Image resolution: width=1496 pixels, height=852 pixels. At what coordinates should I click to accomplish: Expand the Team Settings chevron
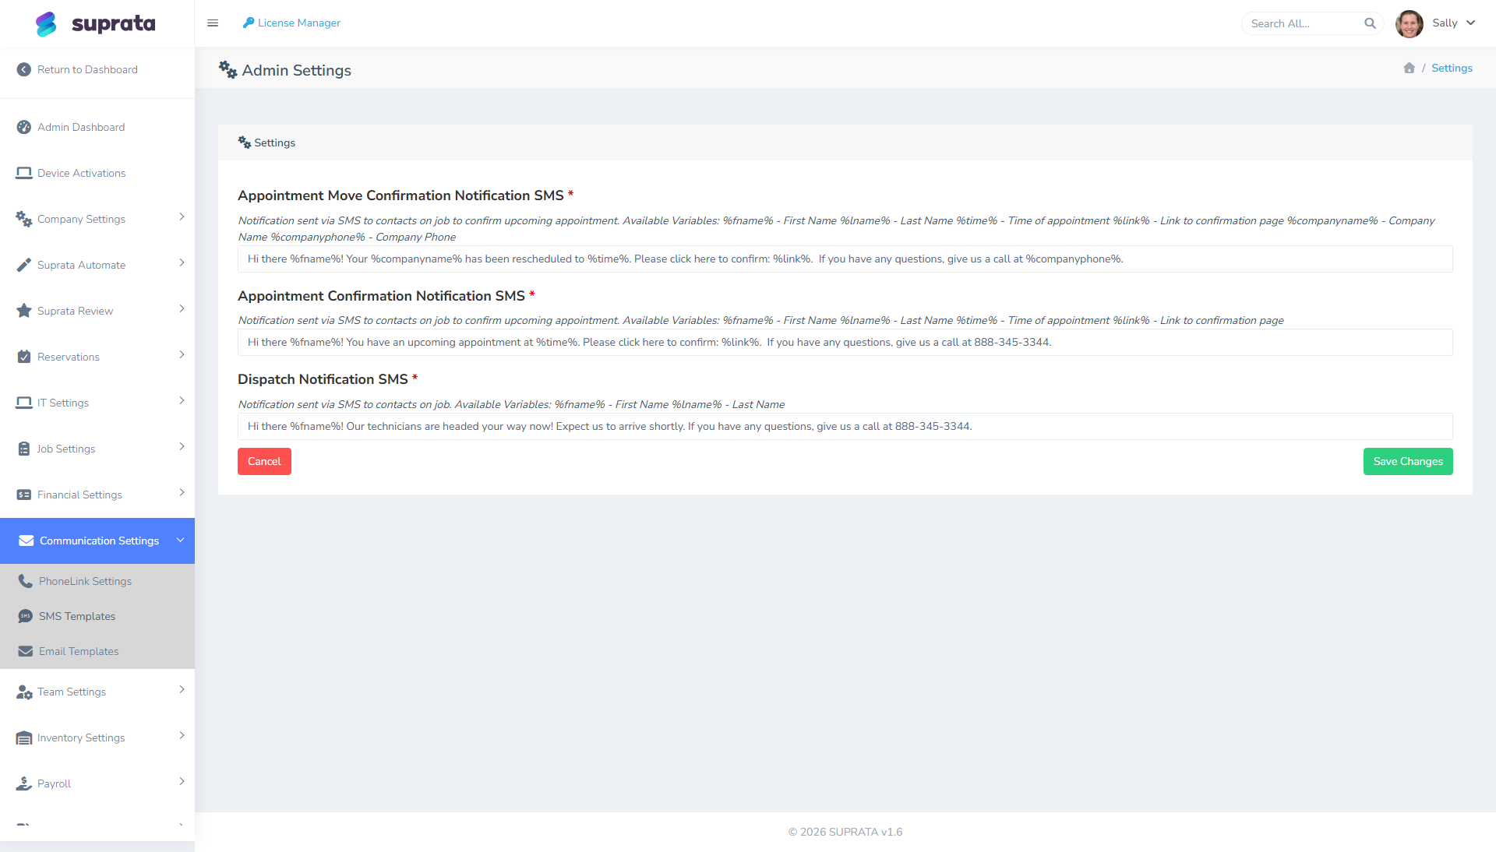point(182,689)
